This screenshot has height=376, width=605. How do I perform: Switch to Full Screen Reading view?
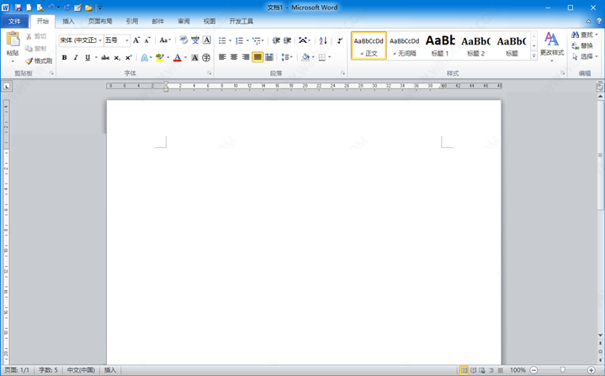(473, 370)
